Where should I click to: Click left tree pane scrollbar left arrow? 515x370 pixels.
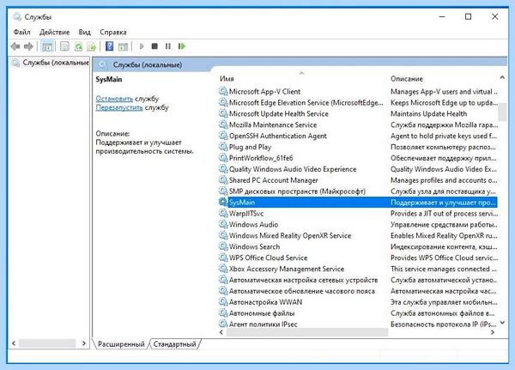14,343
